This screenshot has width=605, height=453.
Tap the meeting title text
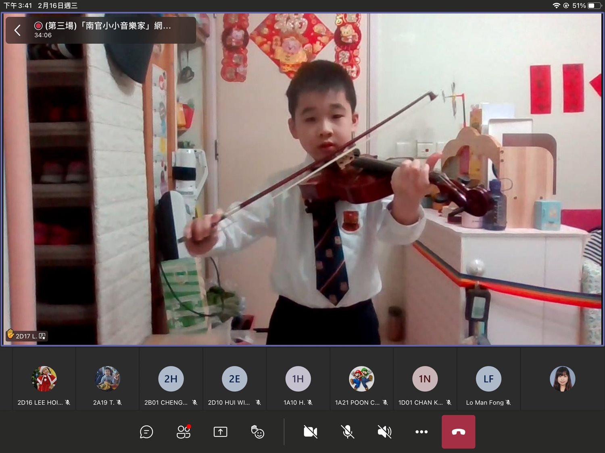click(108, 26)
